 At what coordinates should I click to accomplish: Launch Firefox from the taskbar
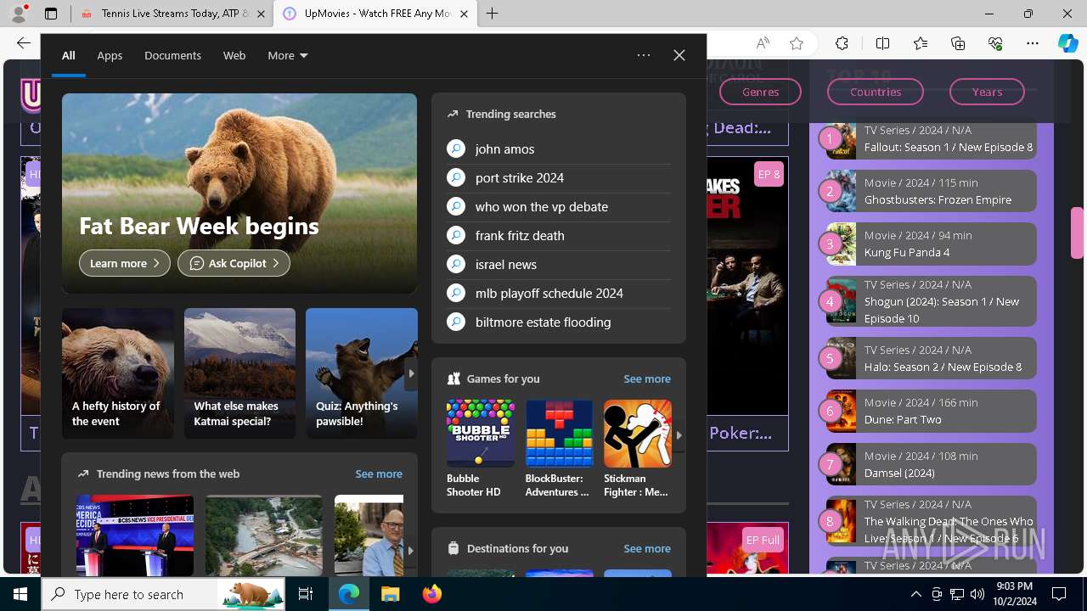[431, 594]
